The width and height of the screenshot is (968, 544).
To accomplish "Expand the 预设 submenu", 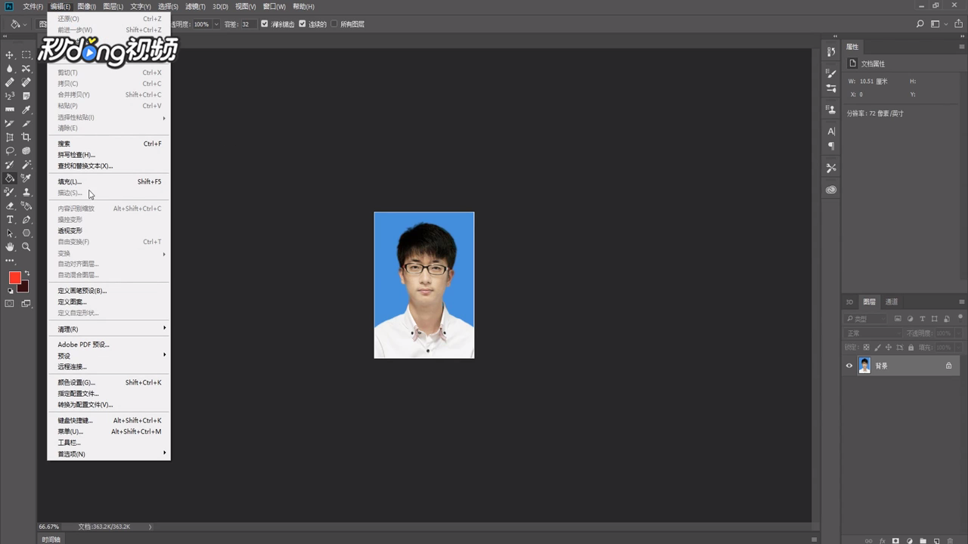I will (x=110, y=355).
